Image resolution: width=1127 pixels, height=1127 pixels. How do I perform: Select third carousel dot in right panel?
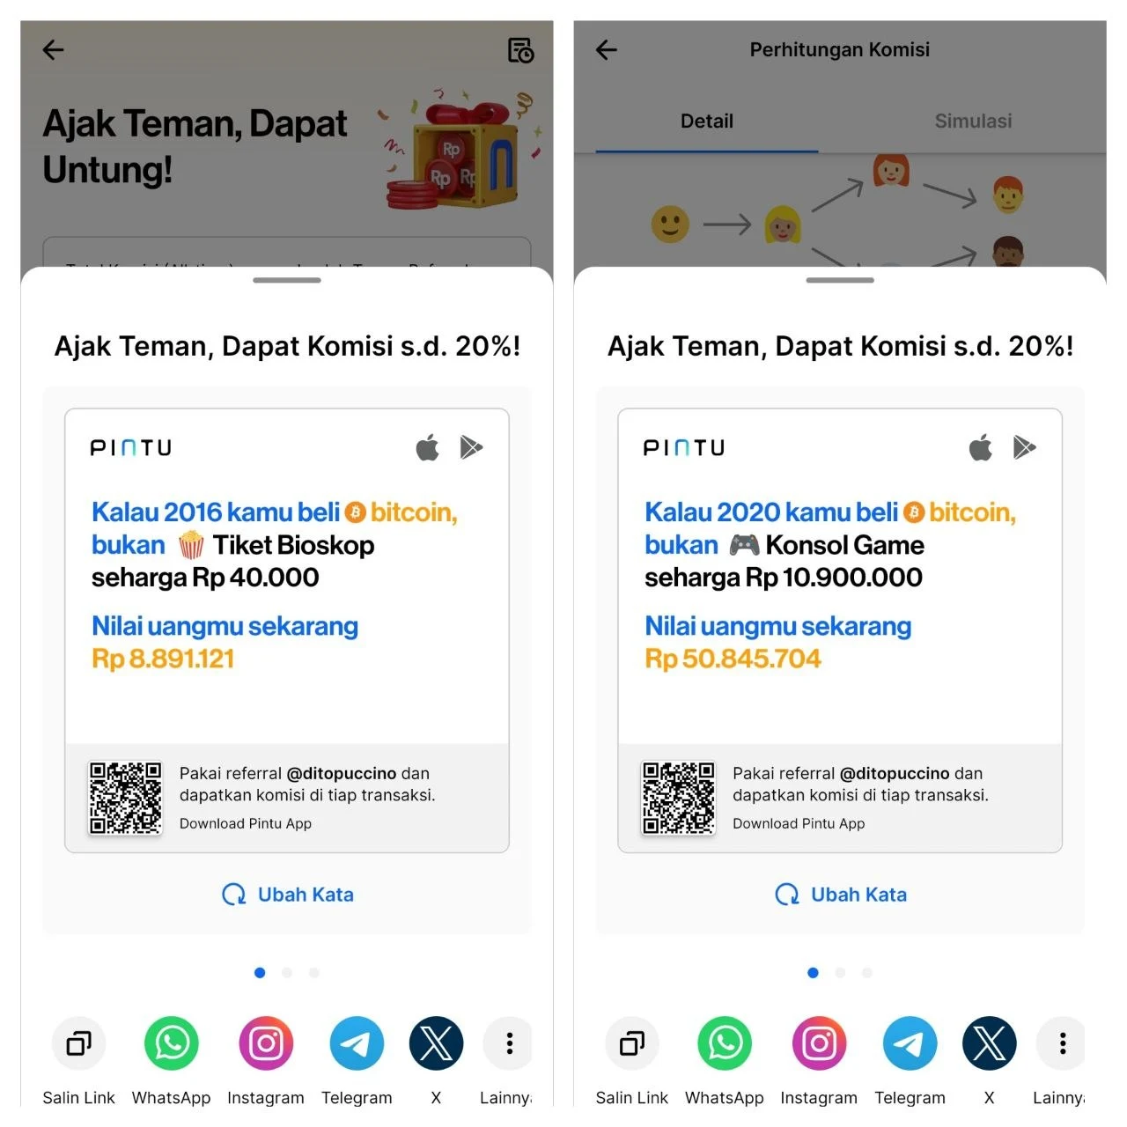(x=867, y=973)
